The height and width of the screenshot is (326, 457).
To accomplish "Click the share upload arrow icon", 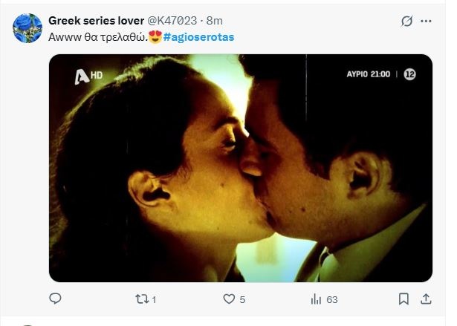I will coord(426,299).
